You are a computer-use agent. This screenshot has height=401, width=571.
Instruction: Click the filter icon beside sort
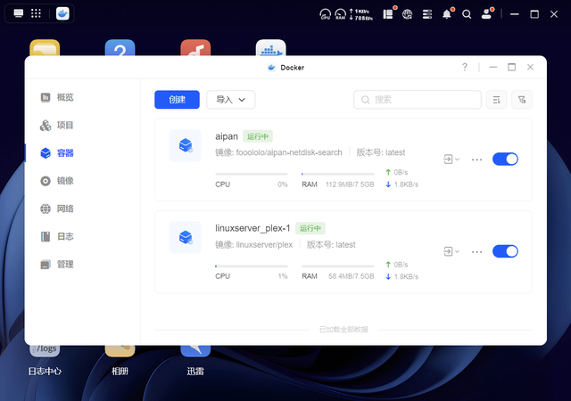[522, 100]
